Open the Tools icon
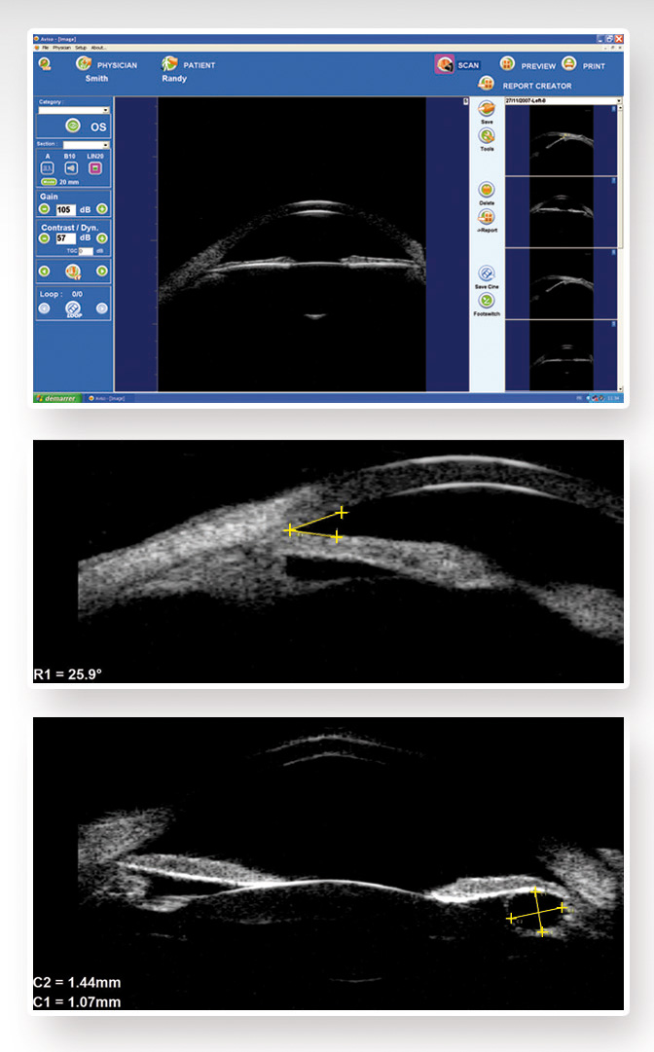654x1052 pixels. pos(488,136)
